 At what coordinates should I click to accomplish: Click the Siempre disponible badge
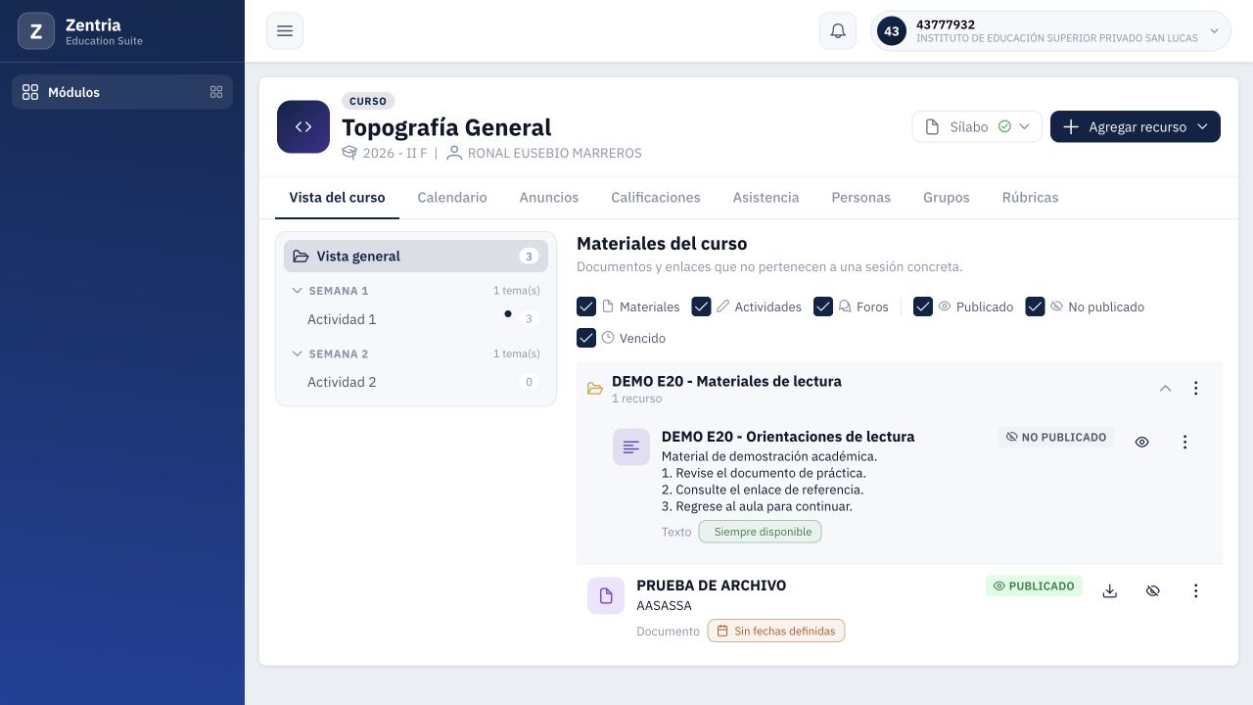761,532
